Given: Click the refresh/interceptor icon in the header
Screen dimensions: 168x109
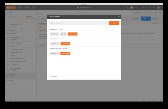Looking at the screenshot, I should coord(143,8).
